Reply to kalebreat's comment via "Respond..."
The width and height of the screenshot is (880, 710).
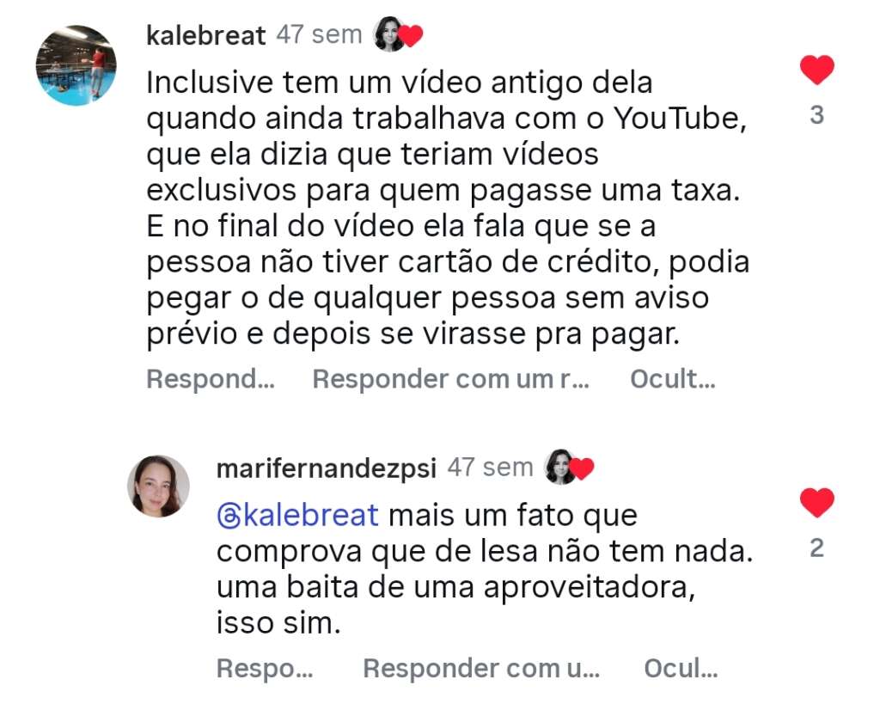(x=211, y=379)
